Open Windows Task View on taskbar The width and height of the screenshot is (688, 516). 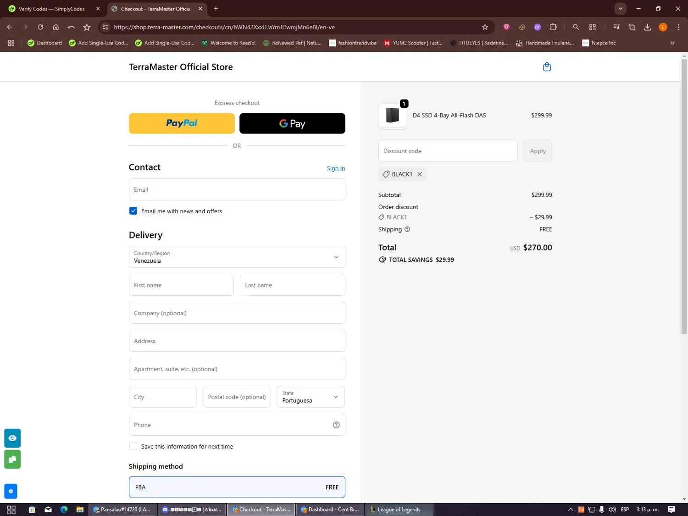(x=11, y=510)
